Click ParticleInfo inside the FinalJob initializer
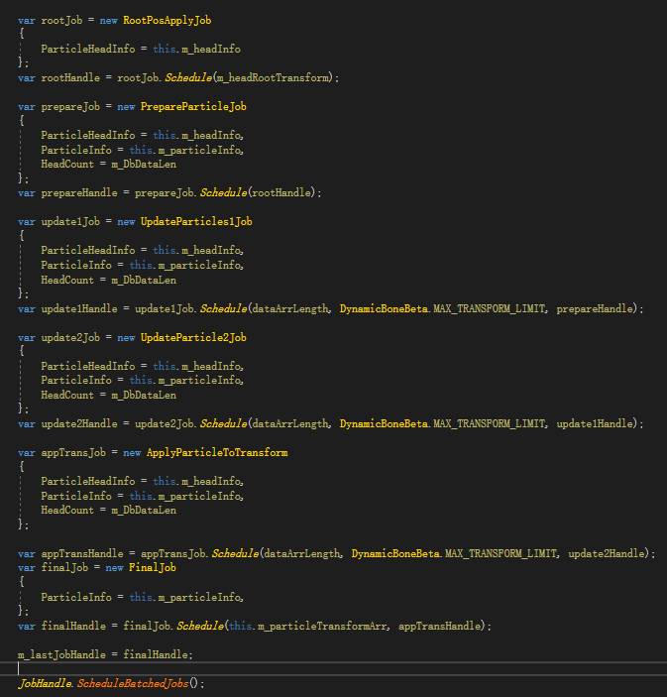 coord(76,597)
